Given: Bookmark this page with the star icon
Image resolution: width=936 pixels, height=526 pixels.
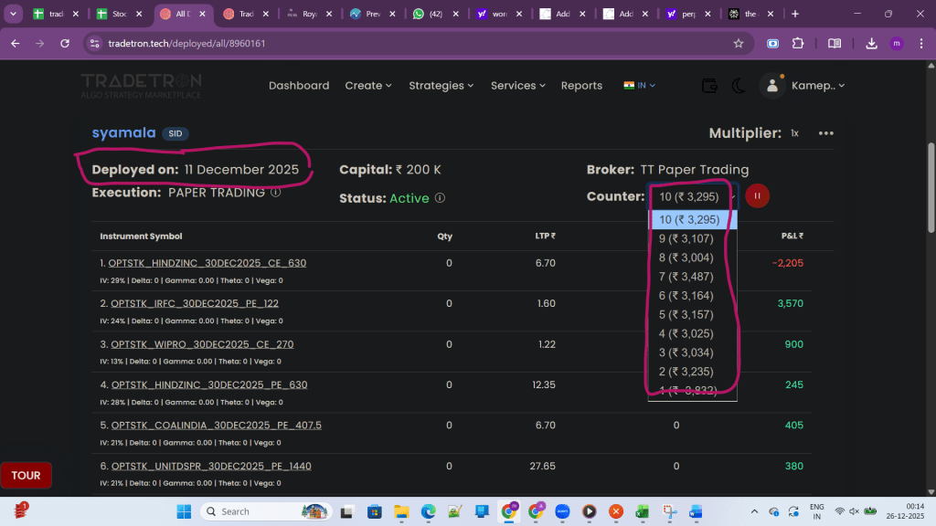Looking at the screenshot, I should 739,43.
